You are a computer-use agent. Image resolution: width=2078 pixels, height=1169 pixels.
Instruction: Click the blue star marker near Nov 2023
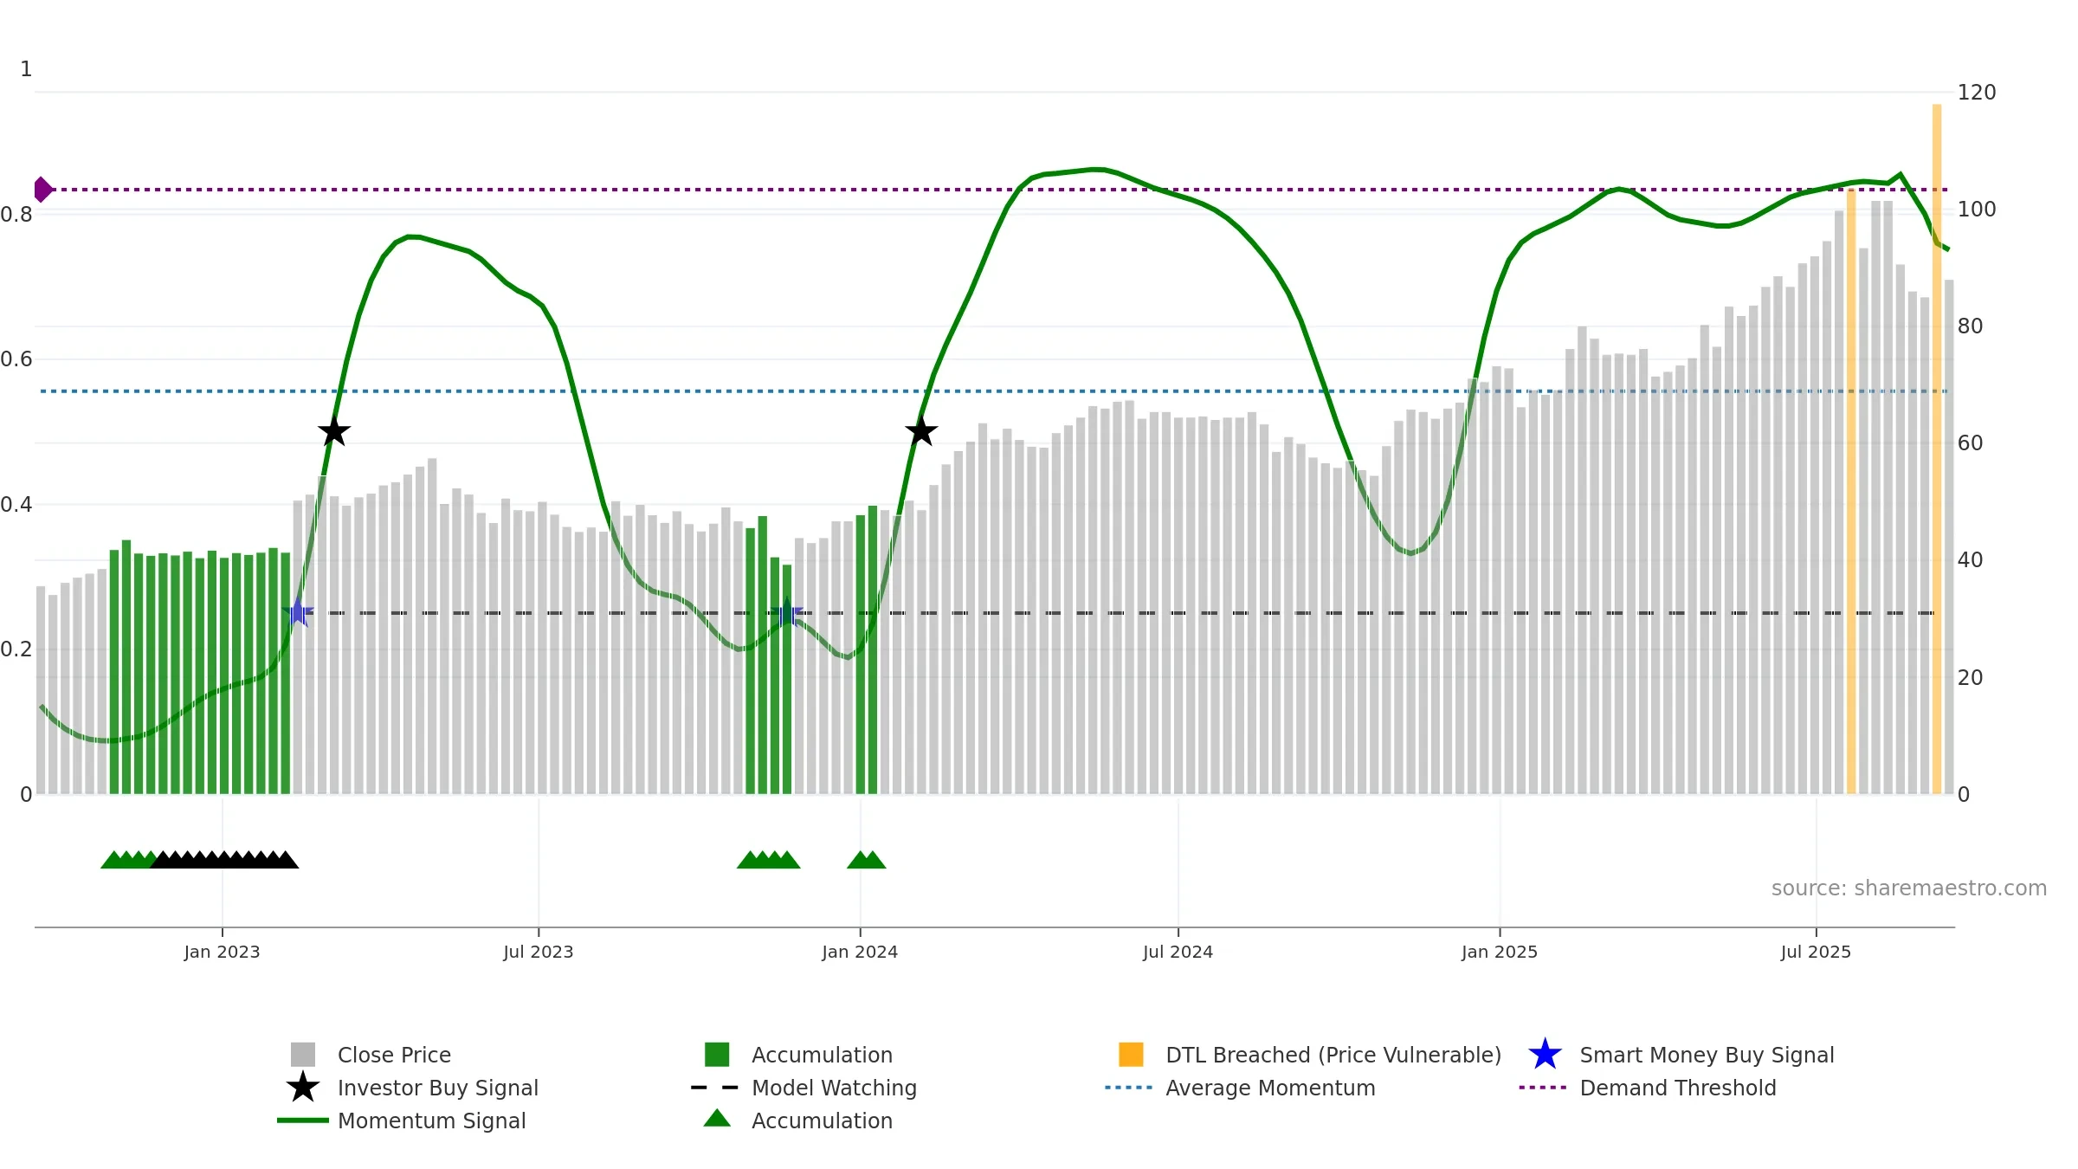[787, 613]
